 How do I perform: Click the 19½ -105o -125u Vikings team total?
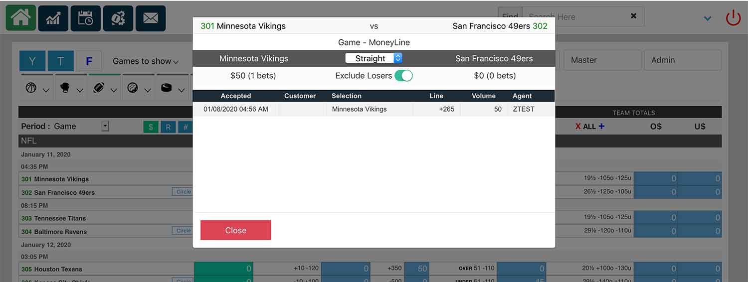607,178
